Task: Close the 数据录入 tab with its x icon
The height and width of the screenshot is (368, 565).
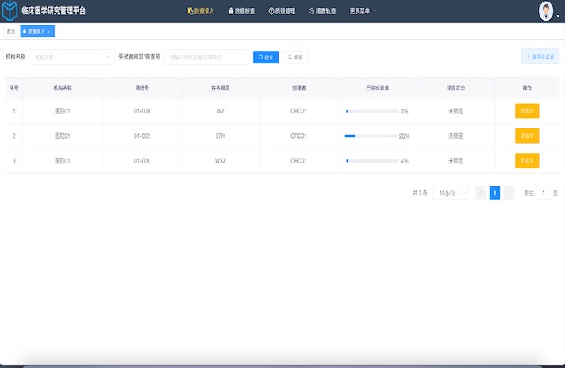Action: pyautogui.click(x=49, y=32)
